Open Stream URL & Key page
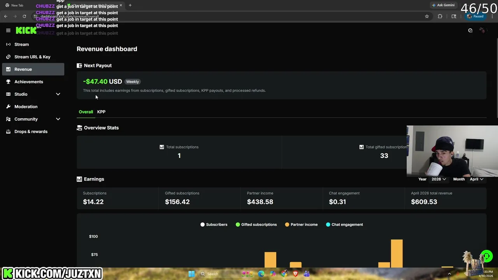The height and width of the screenshot is (280, 498). click(x=33, y=57)
